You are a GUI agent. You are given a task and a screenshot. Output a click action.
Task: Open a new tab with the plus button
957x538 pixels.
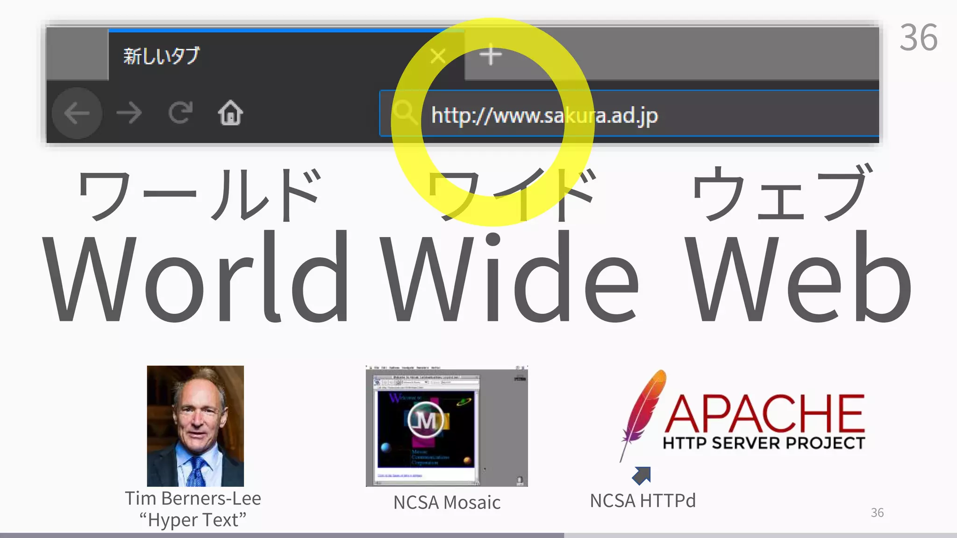pos(491,56)
